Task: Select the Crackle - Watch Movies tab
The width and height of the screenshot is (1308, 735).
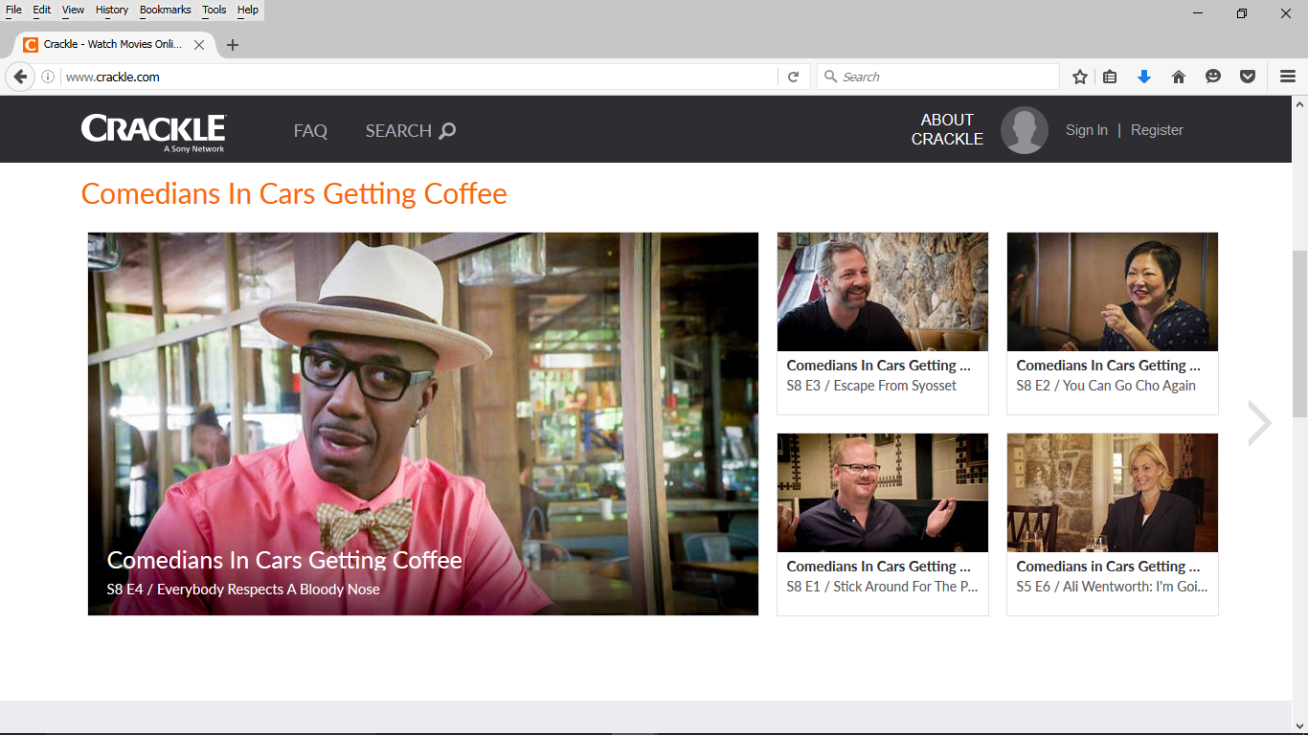Action: click(113, 44)
